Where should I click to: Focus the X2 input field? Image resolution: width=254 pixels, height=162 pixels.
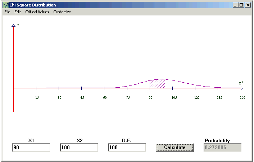(79, 147)
